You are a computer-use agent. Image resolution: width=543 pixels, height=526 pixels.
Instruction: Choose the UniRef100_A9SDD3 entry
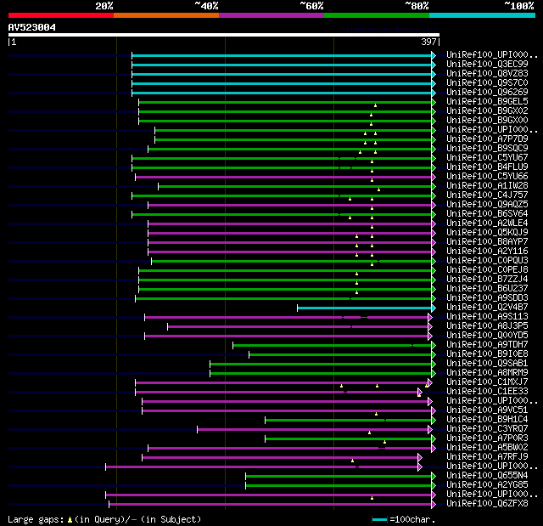coord(487,298)
